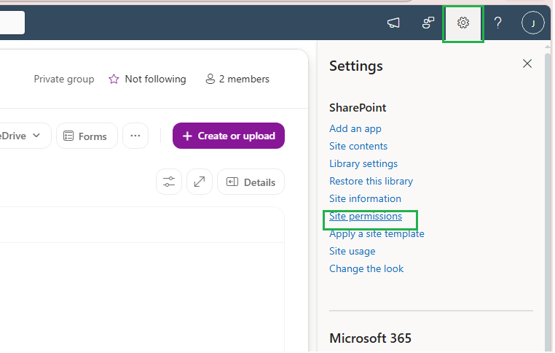The height and width of the screenshot is (353, 555).
Task: Select Add an app link
Action: pos(356,129)
